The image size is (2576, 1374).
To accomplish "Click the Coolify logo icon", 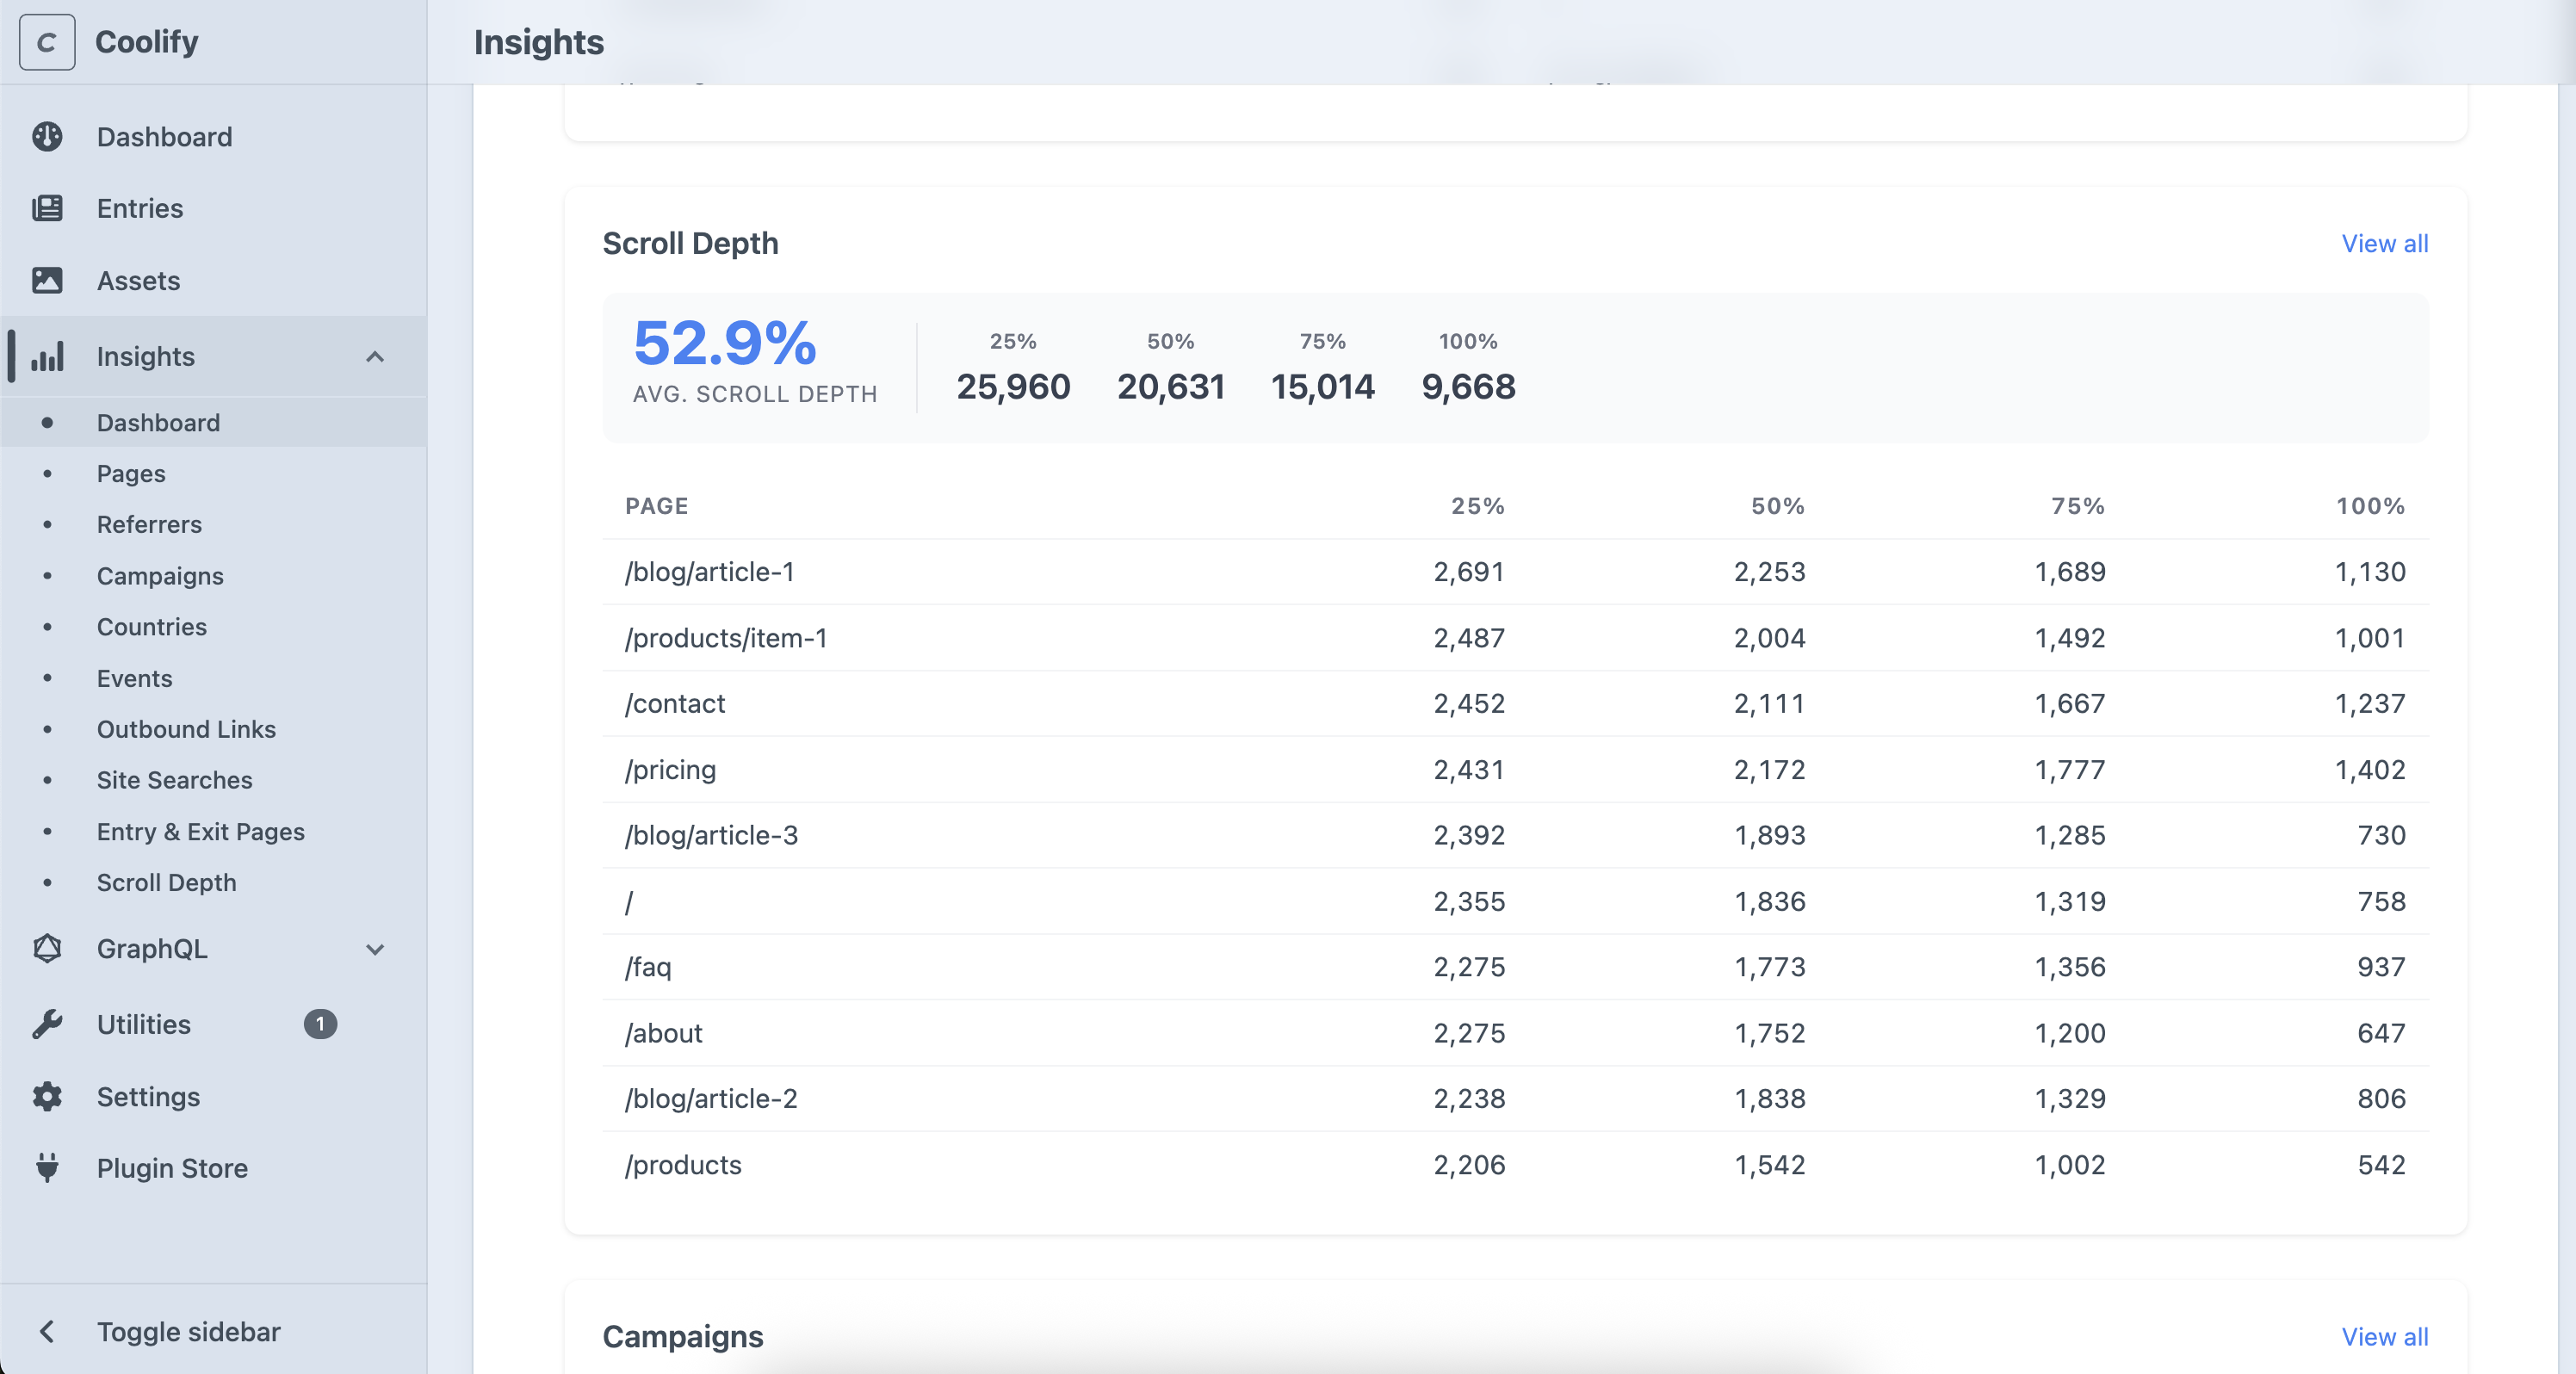I will pyautogui.click(x=47, y=42).
